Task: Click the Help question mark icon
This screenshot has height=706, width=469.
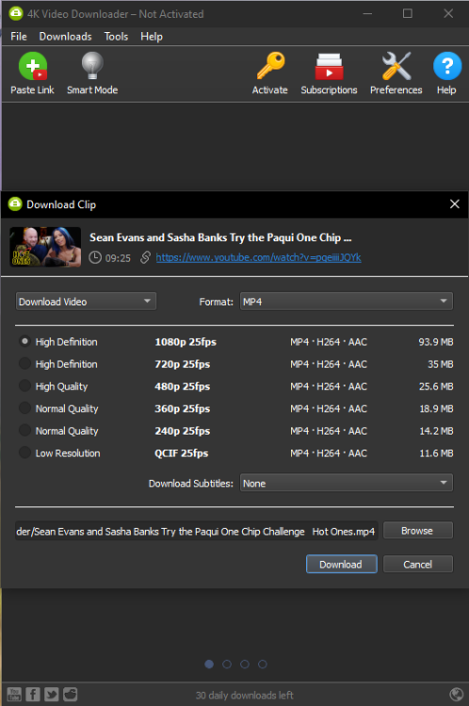Action: click(x=447, y=66)
